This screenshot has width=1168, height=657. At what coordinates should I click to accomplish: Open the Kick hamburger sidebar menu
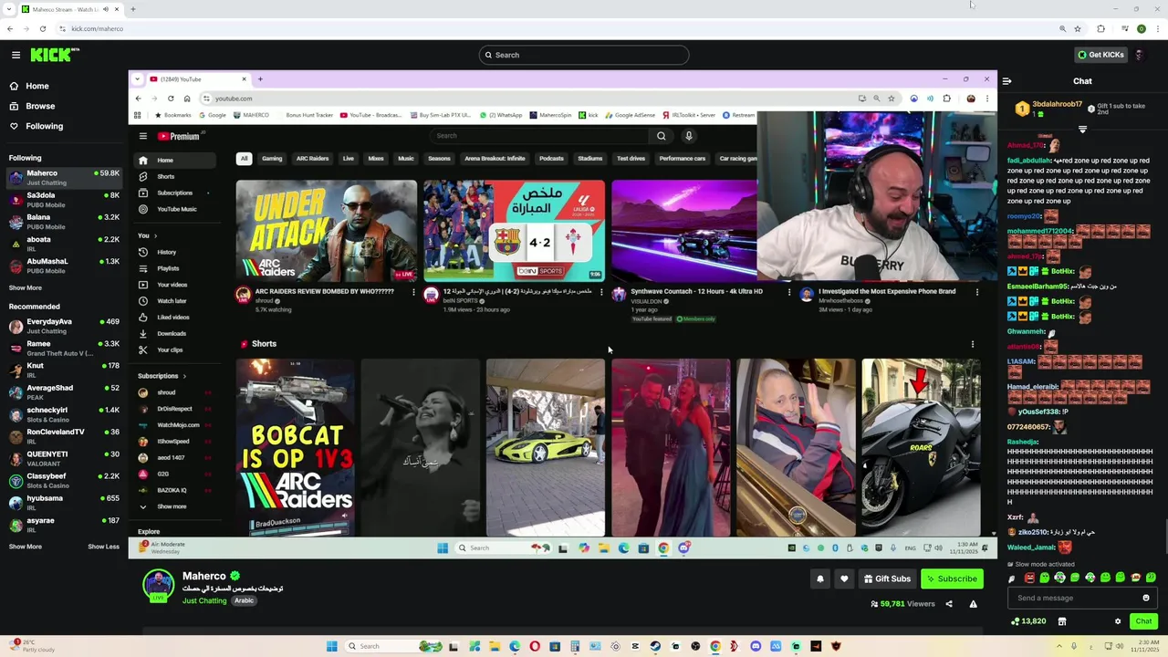point(16,55)
